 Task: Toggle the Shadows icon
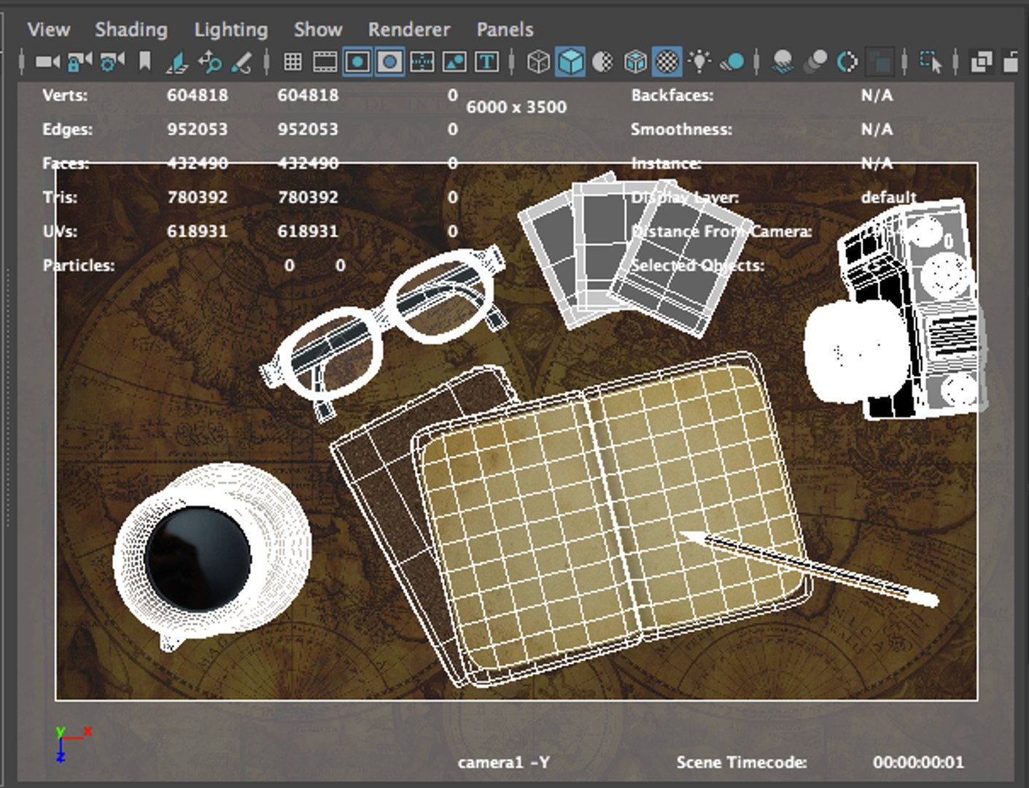732,62
